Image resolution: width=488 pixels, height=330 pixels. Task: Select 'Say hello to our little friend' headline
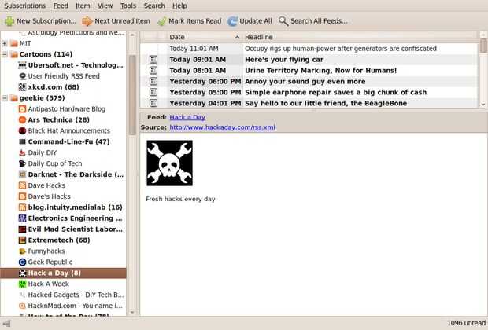(x=326, y=103)
